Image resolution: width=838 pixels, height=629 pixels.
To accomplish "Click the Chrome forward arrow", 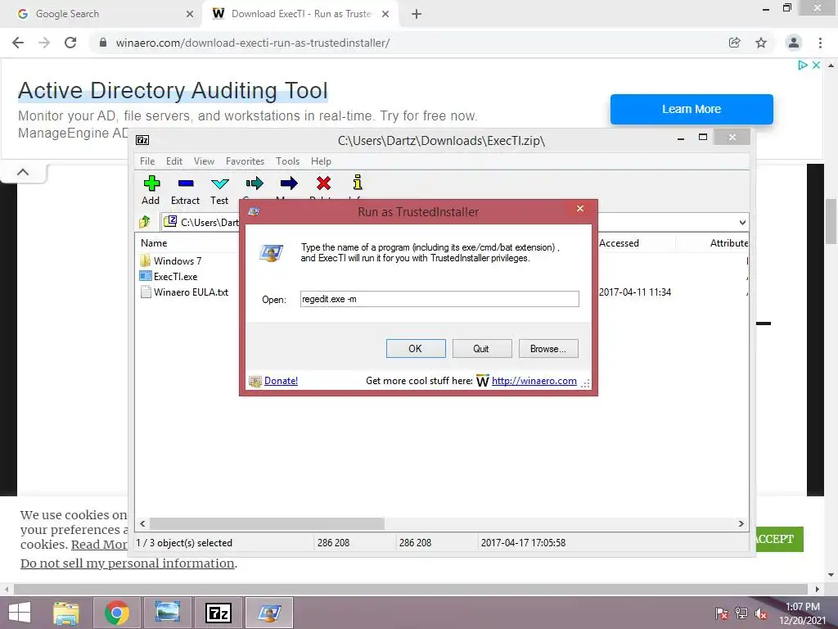I will [x=44, y=43].
